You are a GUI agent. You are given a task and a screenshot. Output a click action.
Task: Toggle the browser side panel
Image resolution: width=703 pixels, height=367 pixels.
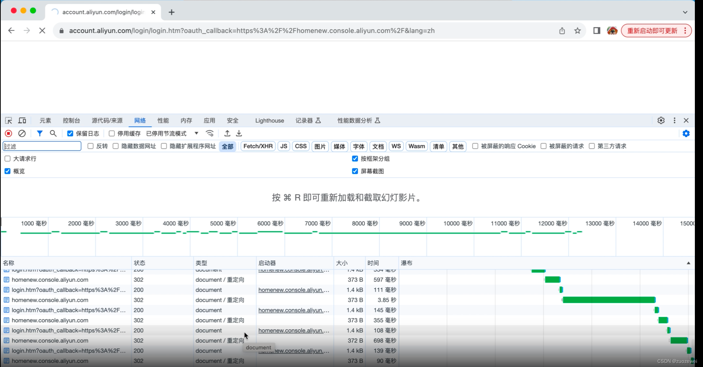[x=597, y=31]
